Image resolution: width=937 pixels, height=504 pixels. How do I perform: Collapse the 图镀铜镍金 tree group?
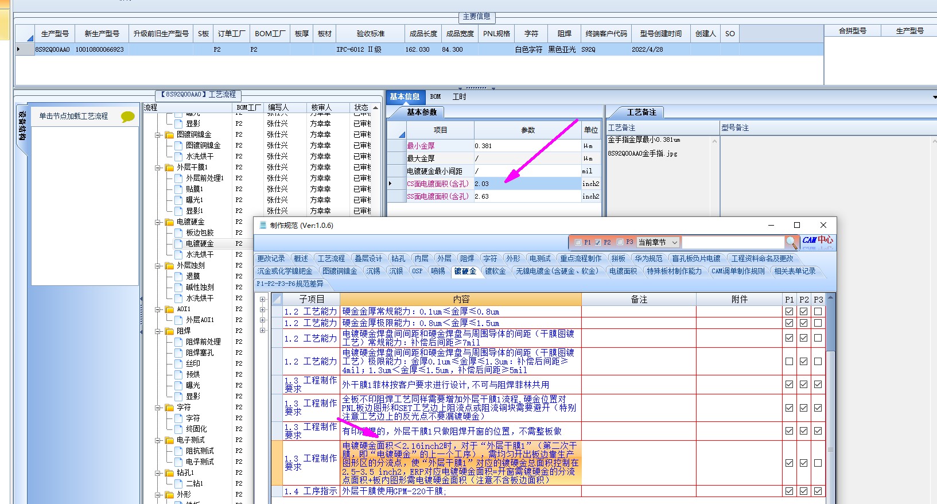pos(157,135)
